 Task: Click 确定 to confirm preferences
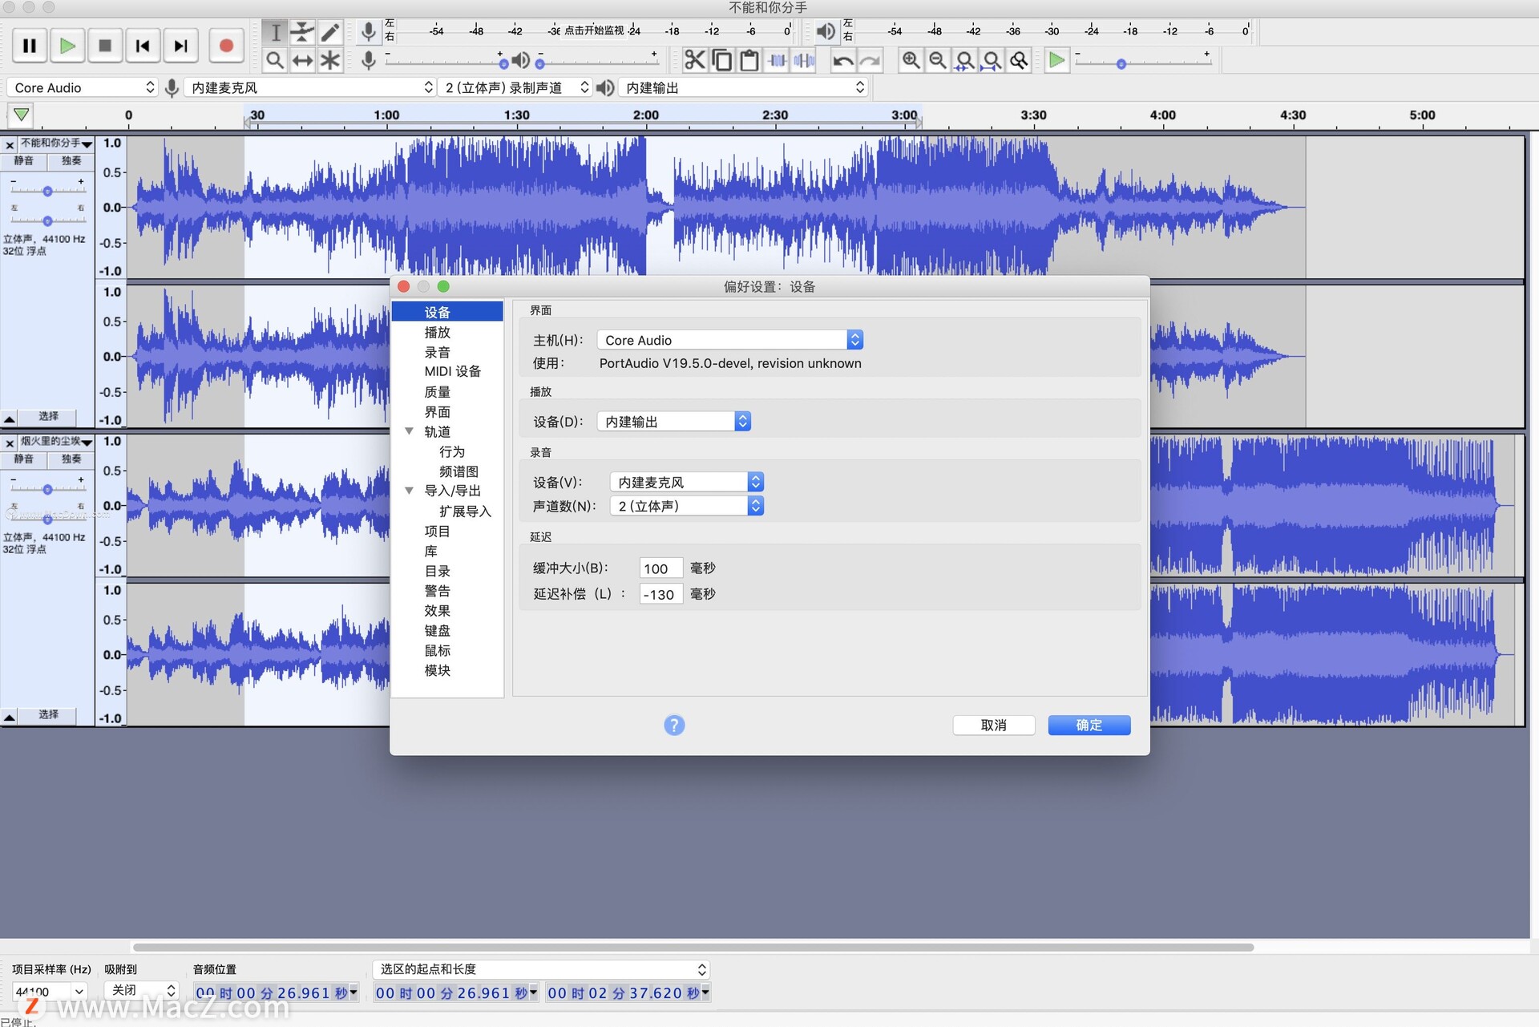pyautogui.click(x=1088, y=725)
